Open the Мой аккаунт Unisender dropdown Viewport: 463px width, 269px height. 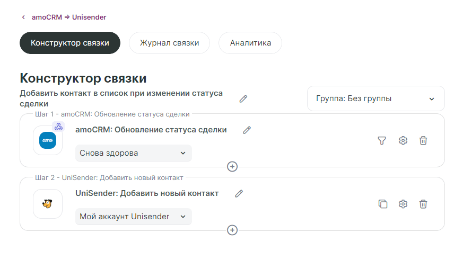134,217
